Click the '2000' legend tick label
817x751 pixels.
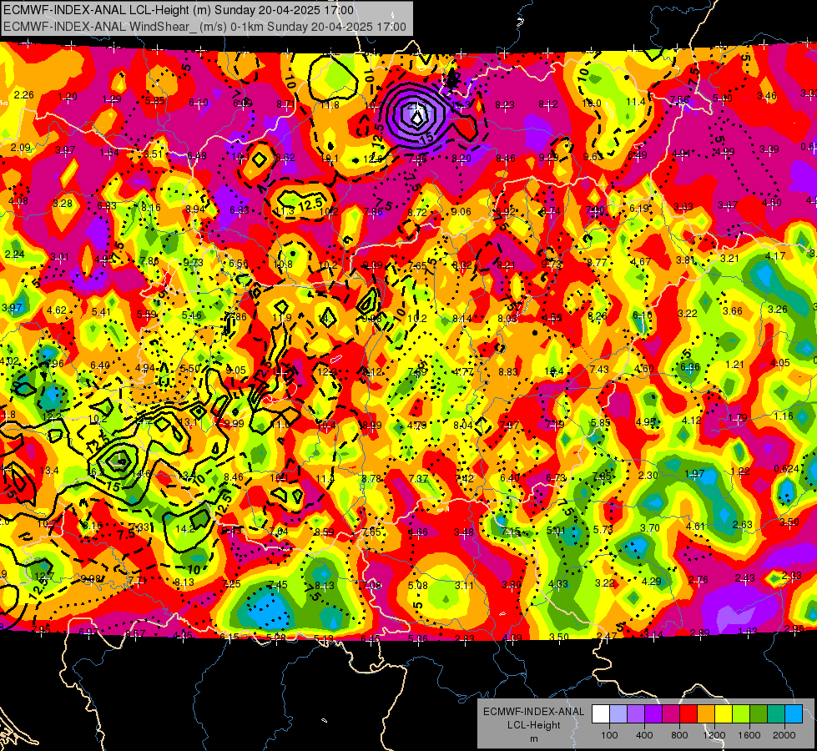pos(784,735)
